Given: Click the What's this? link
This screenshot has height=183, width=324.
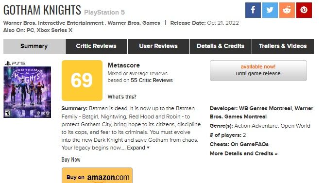Looking at the screenshot, I should coord(122,97).
